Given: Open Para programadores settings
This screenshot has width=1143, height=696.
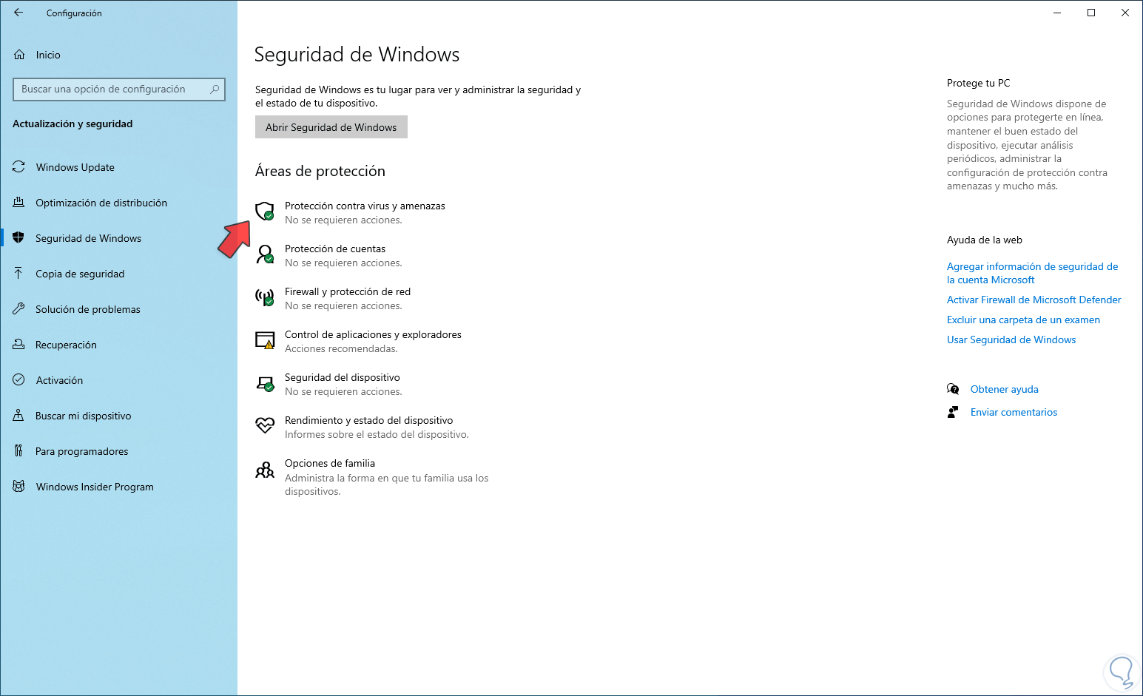Looking at the screenshot, I should [82, 451].
